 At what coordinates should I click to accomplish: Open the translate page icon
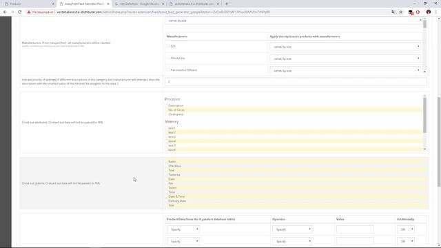393,12
